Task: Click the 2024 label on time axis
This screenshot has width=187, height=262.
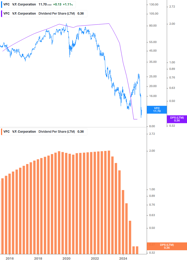Action: (123, 259)
